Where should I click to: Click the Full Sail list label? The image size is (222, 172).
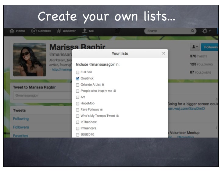click(x=86, y=72)
